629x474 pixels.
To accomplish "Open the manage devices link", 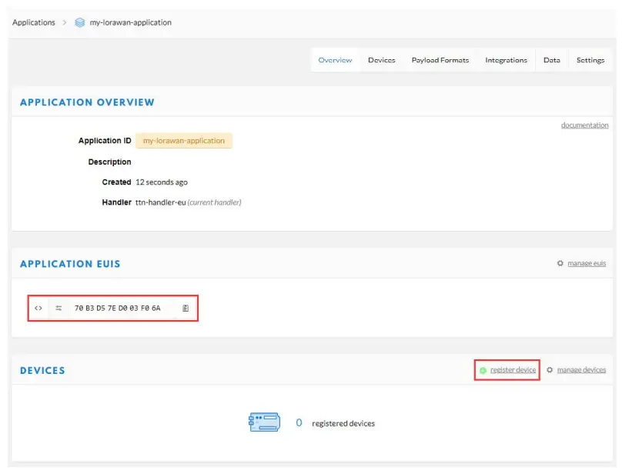I will click(x=581, y=370).
